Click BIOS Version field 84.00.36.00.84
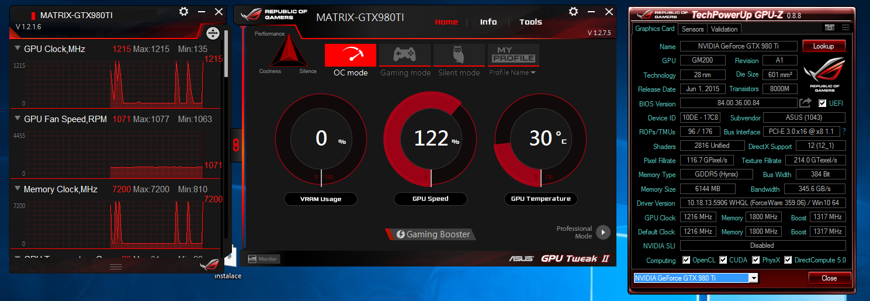This screenshot has height=301, width=870. pos(739,103)
